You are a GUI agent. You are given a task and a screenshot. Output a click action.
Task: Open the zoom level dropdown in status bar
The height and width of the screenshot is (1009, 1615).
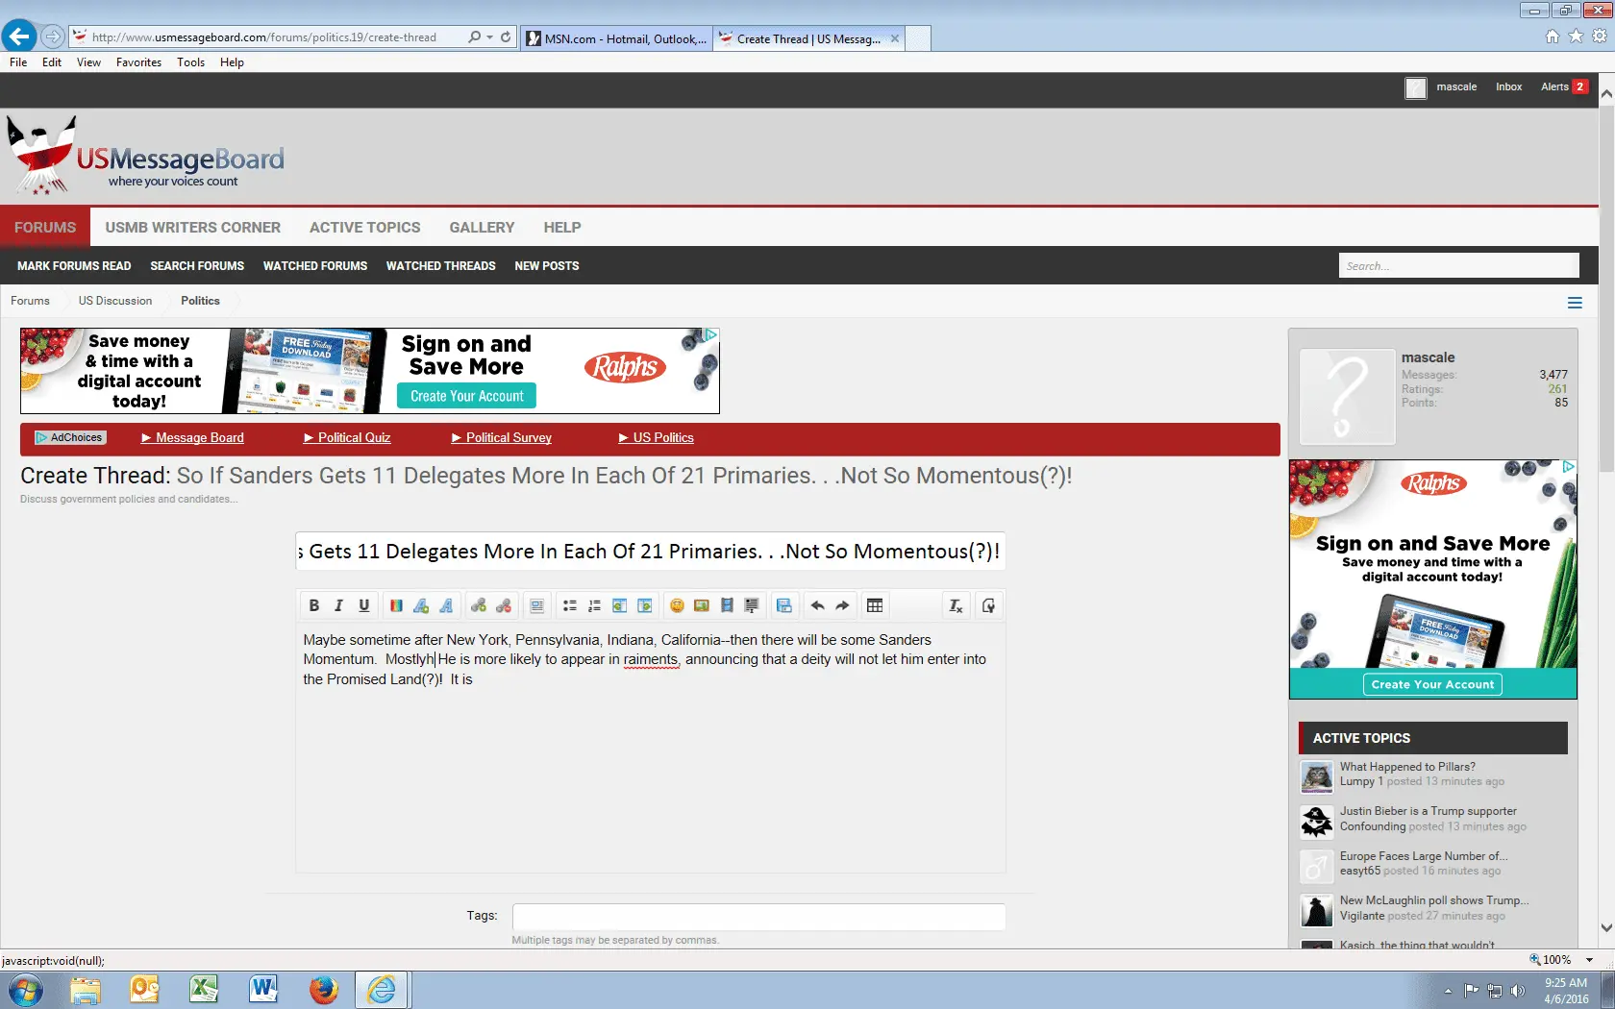(x=1590, y=960)
